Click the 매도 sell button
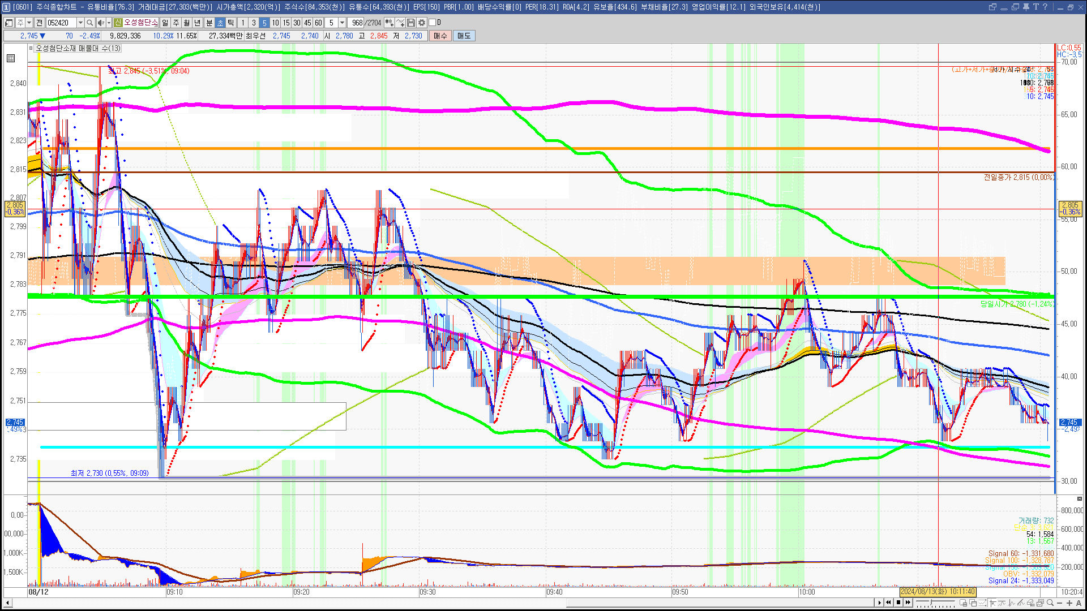Screen dimensions: 1087x611 click(464, 36)
